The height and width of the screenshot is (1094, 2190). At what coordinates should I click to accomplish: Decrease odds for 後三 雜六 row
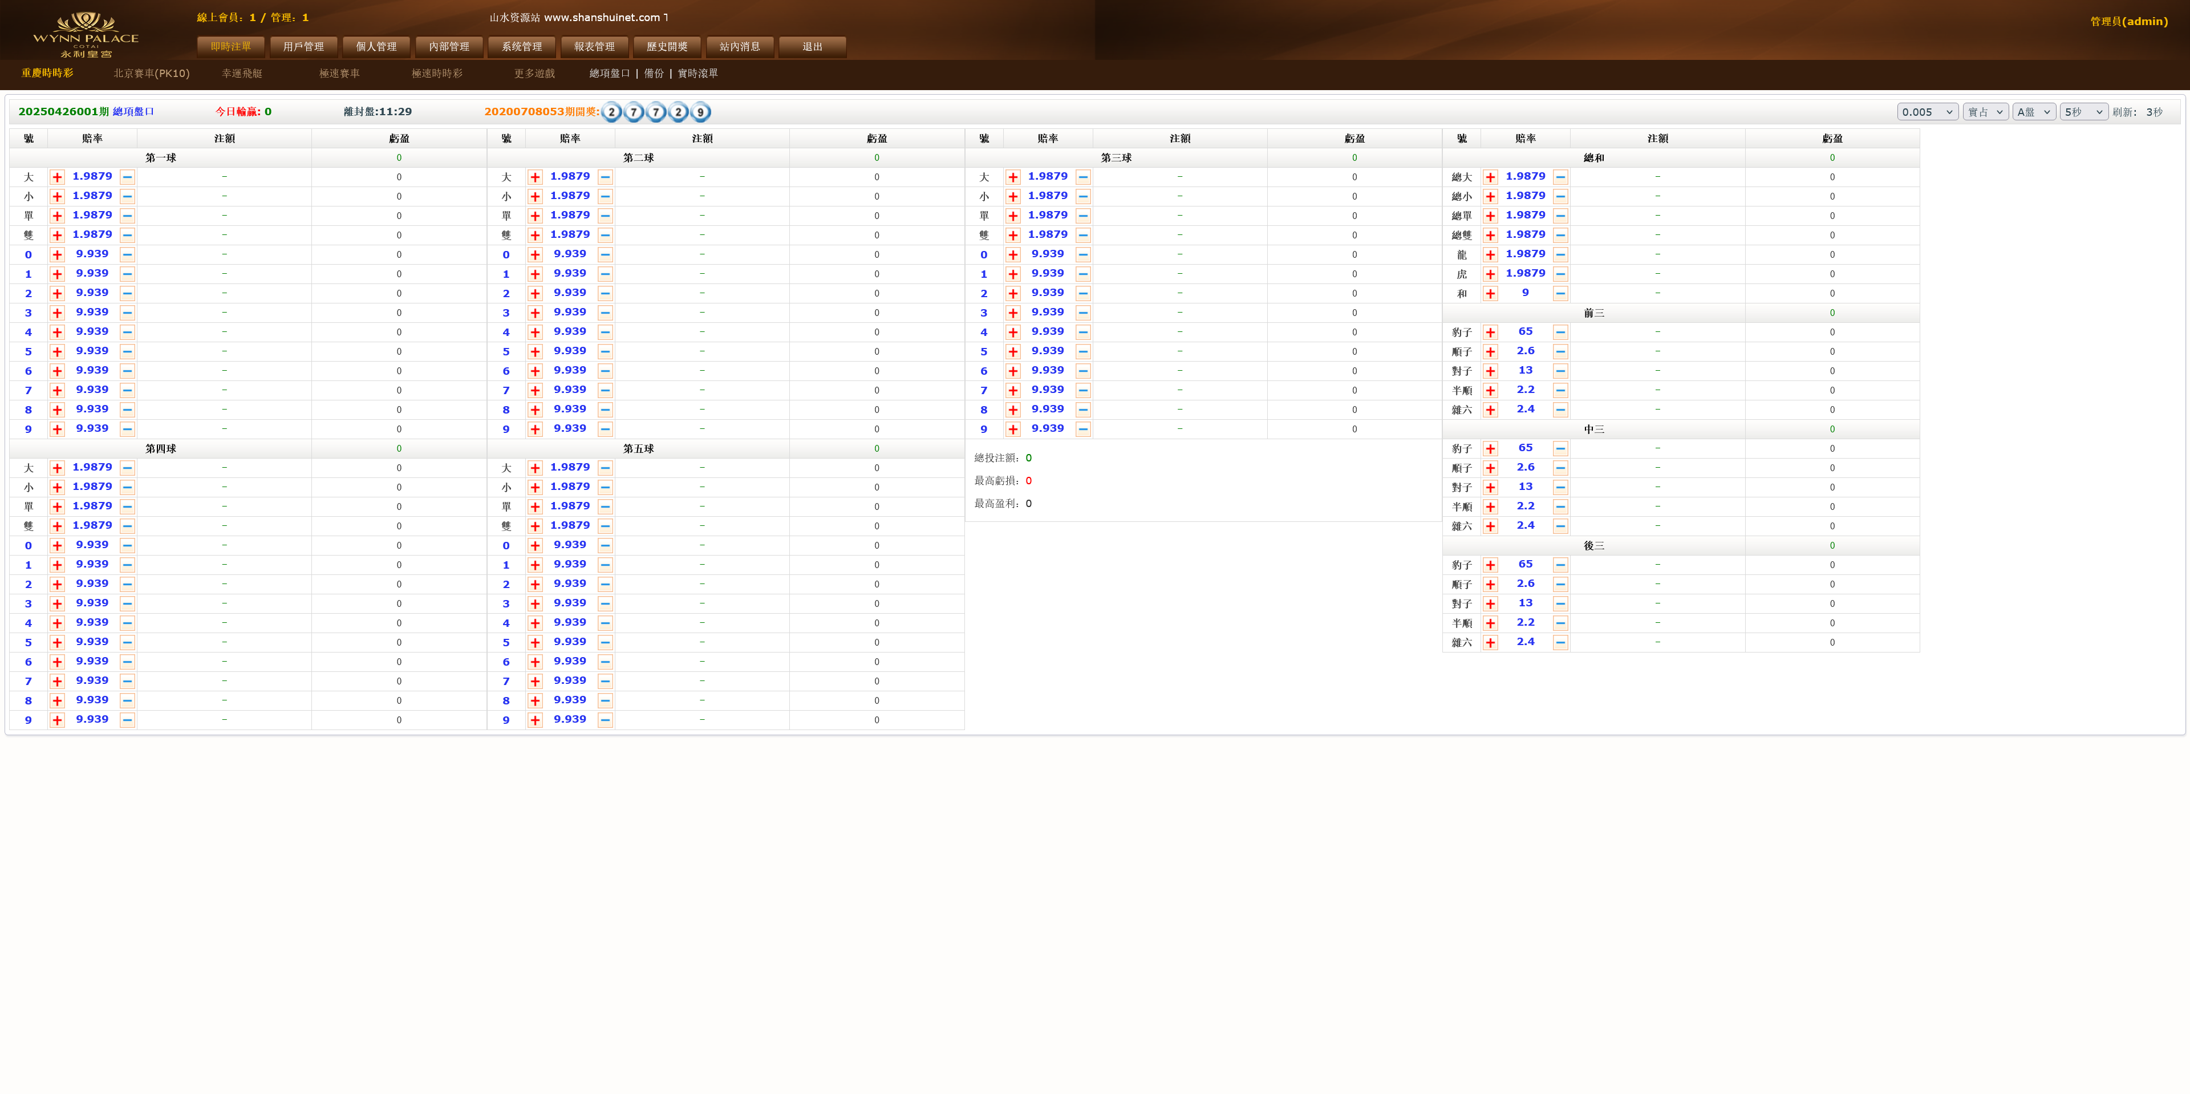[1560, 643]
